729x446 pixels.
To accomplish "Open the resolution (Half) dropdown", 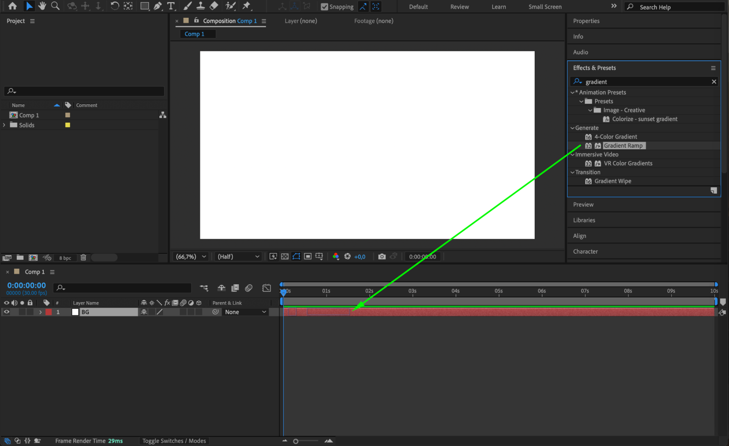I will click(238, 257).
